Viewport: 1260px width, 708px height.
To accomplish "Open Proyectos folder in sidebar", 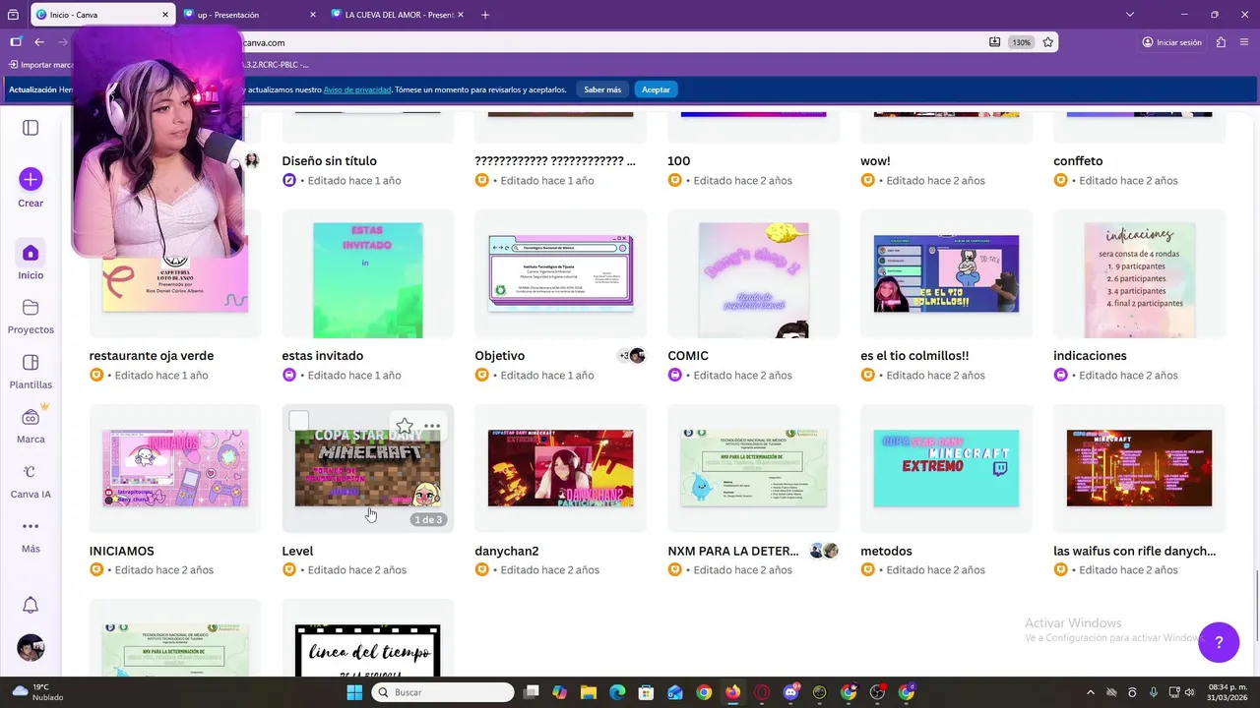I will tap(31, 316).
